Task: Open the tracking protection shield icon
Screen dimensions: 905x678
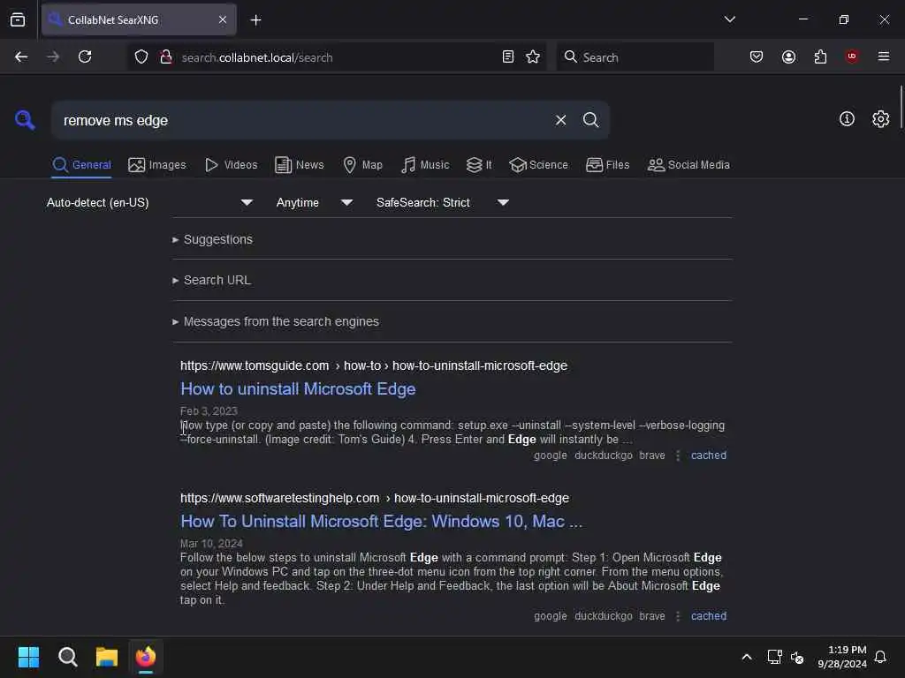Action: [x=141, y=57]
